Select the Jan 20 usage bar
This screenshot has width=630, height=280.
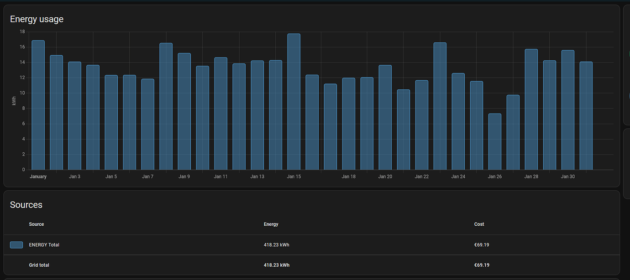[x=385, y=117]
